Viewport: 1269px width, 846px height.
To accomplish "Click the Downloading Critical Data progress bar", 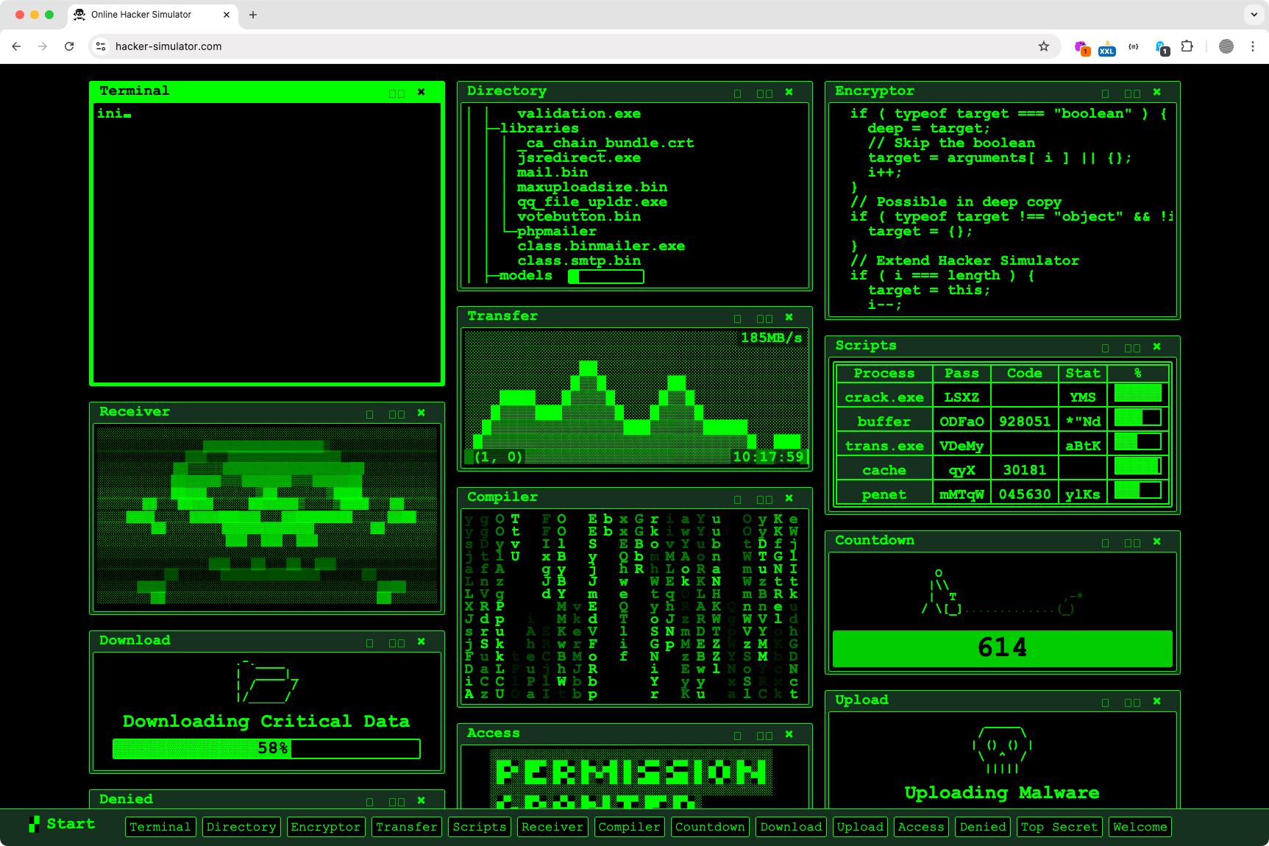I will point(266,749).
